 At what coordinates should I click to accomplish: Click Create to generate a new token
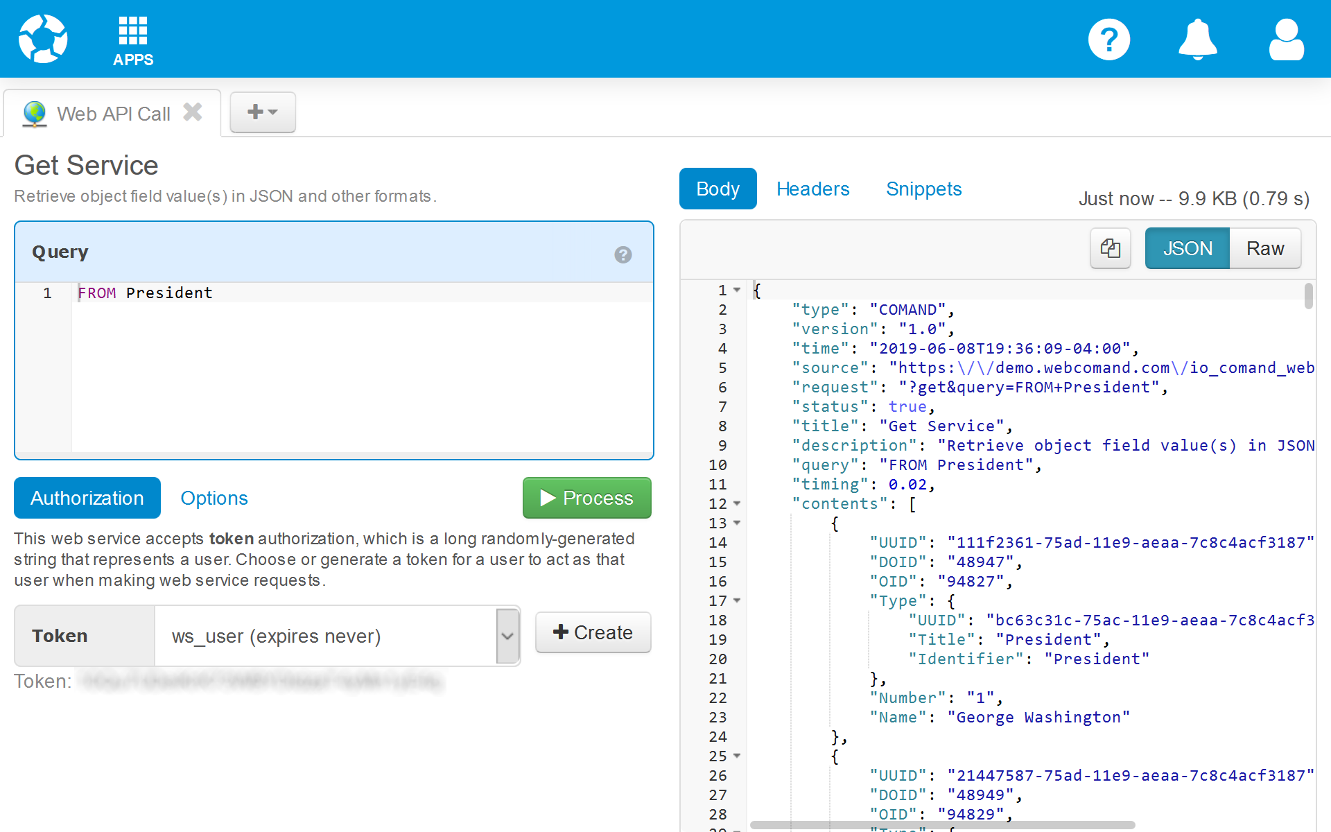[593, 632]
